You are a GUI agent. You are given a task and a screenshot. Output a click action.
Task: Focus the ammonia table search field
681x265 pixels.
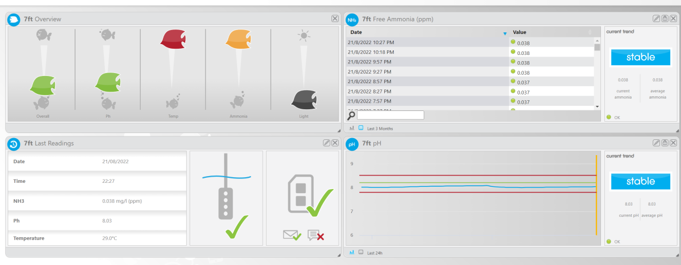(x=390, y=116)
